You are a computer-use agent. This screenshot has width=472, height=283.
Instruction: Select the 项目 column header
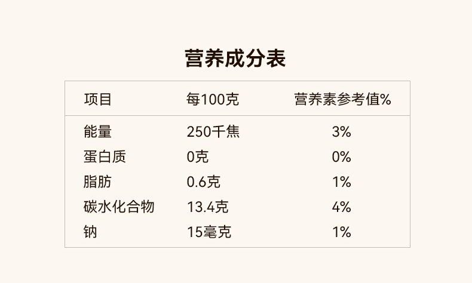(98, 99)
